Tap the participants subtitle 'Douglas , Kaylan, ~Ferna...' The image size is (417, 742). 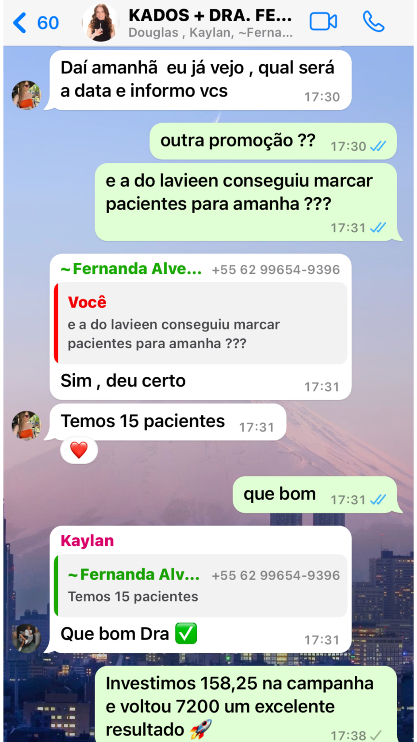(210, 33)
